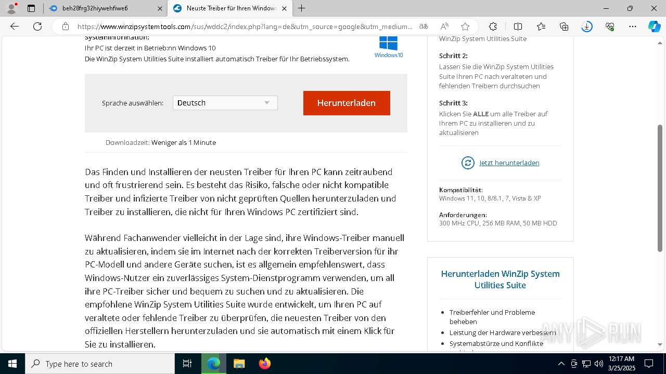The image size is (666, 374).
Task: Add this page to favorites star
Action: point(465,26)
